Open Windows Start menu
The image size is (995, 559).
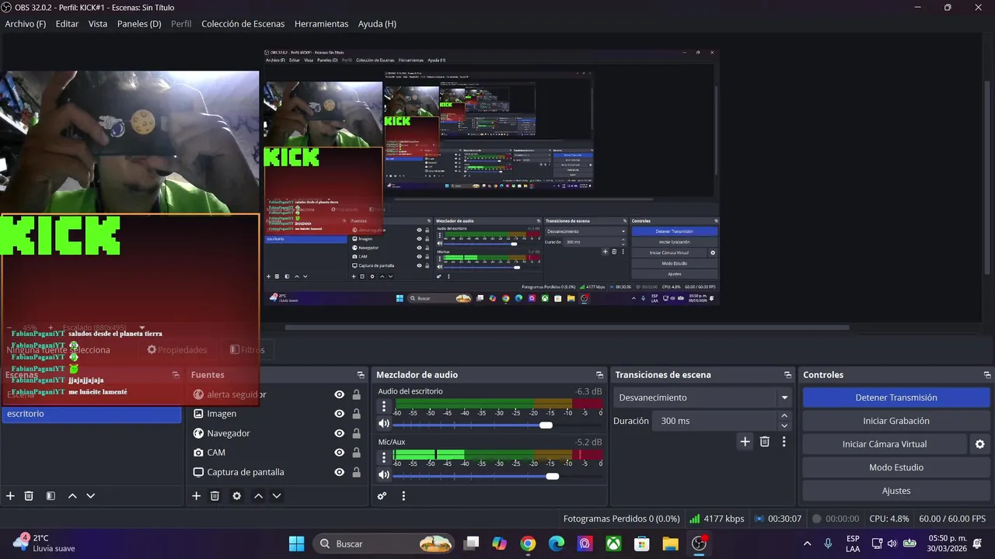pyautogui.click(x=296, y=543)
